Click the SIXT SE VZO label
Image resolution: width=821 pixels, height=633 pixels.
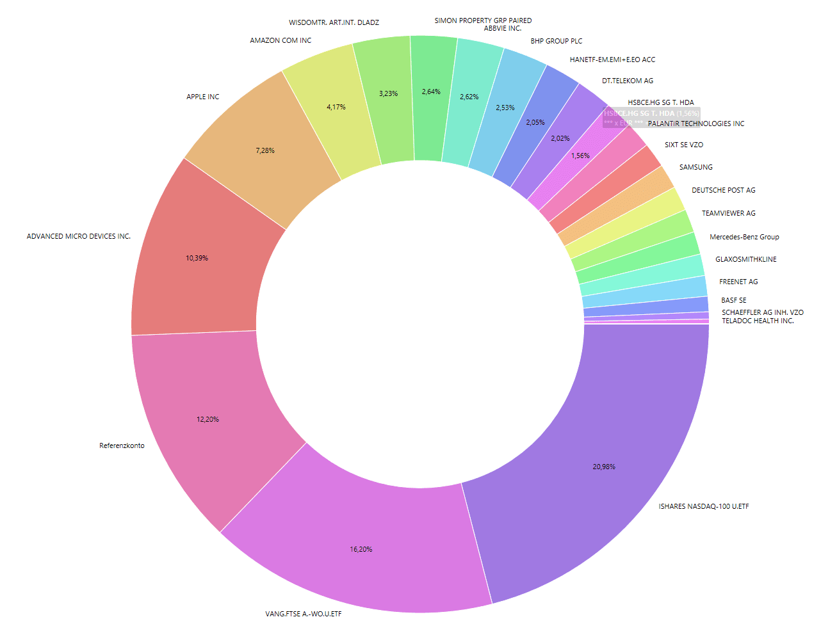pyautogui.click(x=684, y=145)
